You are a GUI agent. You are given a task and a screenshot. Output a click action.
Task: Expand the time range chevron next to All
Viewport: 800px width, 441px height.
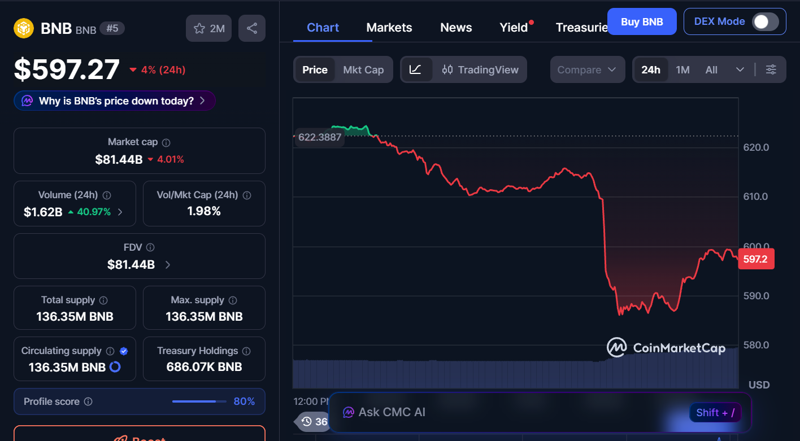pyautogui.click(x=740, y=69)
